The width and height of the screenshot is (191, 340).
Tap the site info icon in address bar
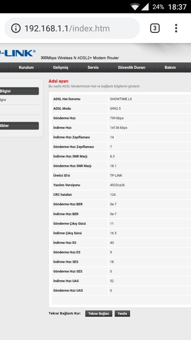click(x=16, y=28)
